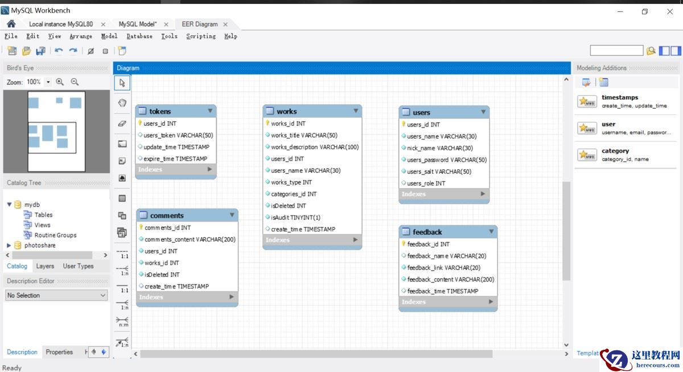The height and width of the screenshot is (372, 683).
Task: Open the Arrange menu
Action: click(x=81, y=36)
